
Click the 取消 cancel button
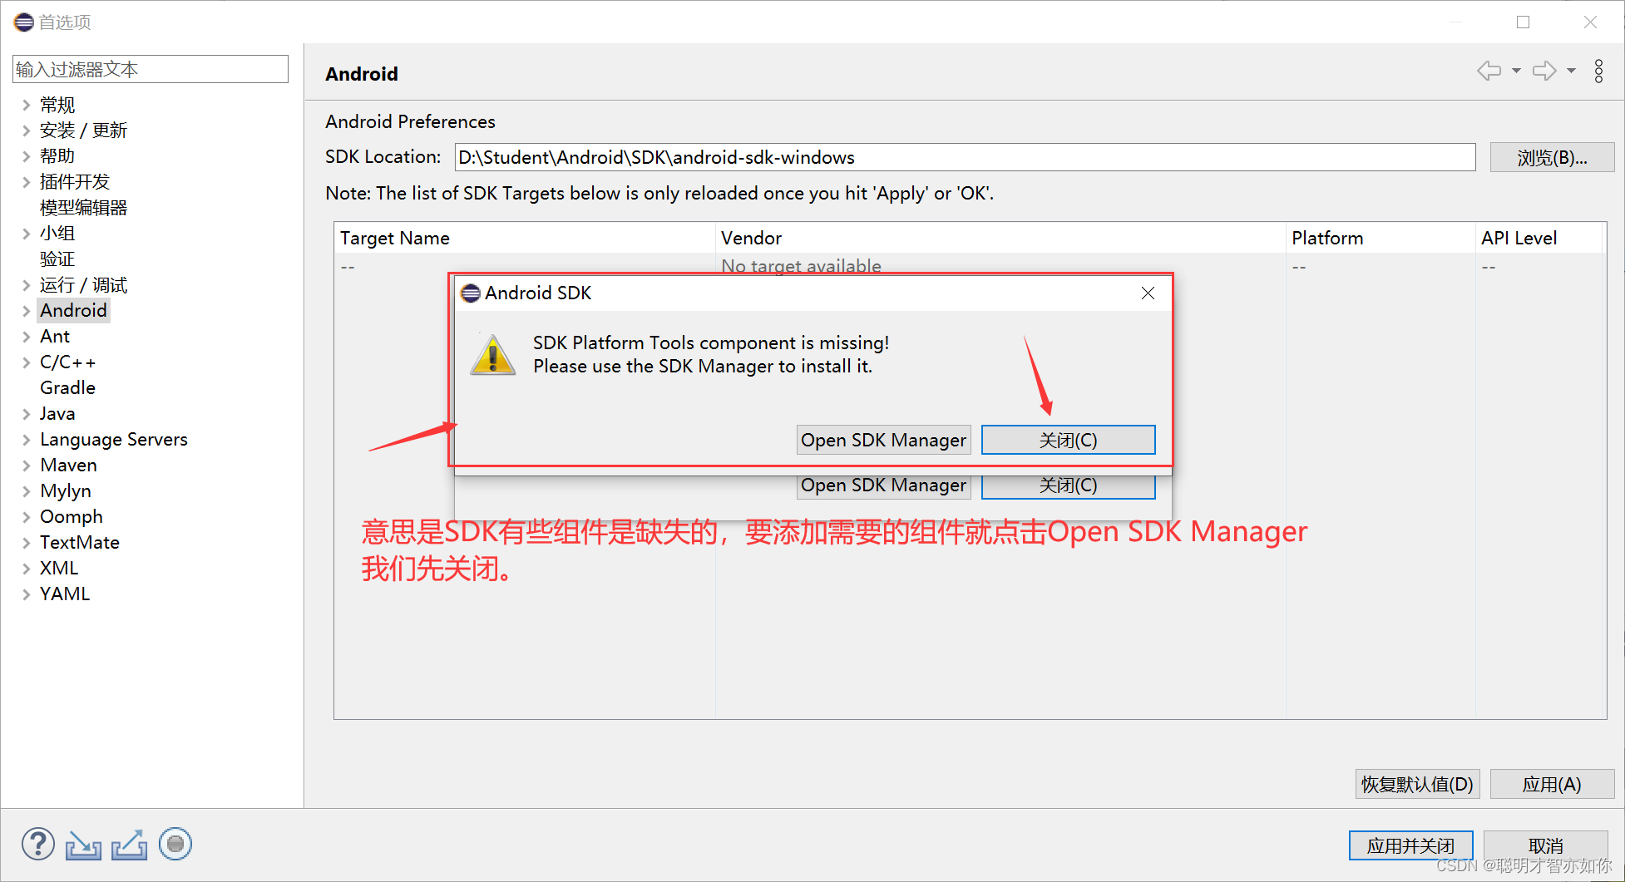[1546, 845]
